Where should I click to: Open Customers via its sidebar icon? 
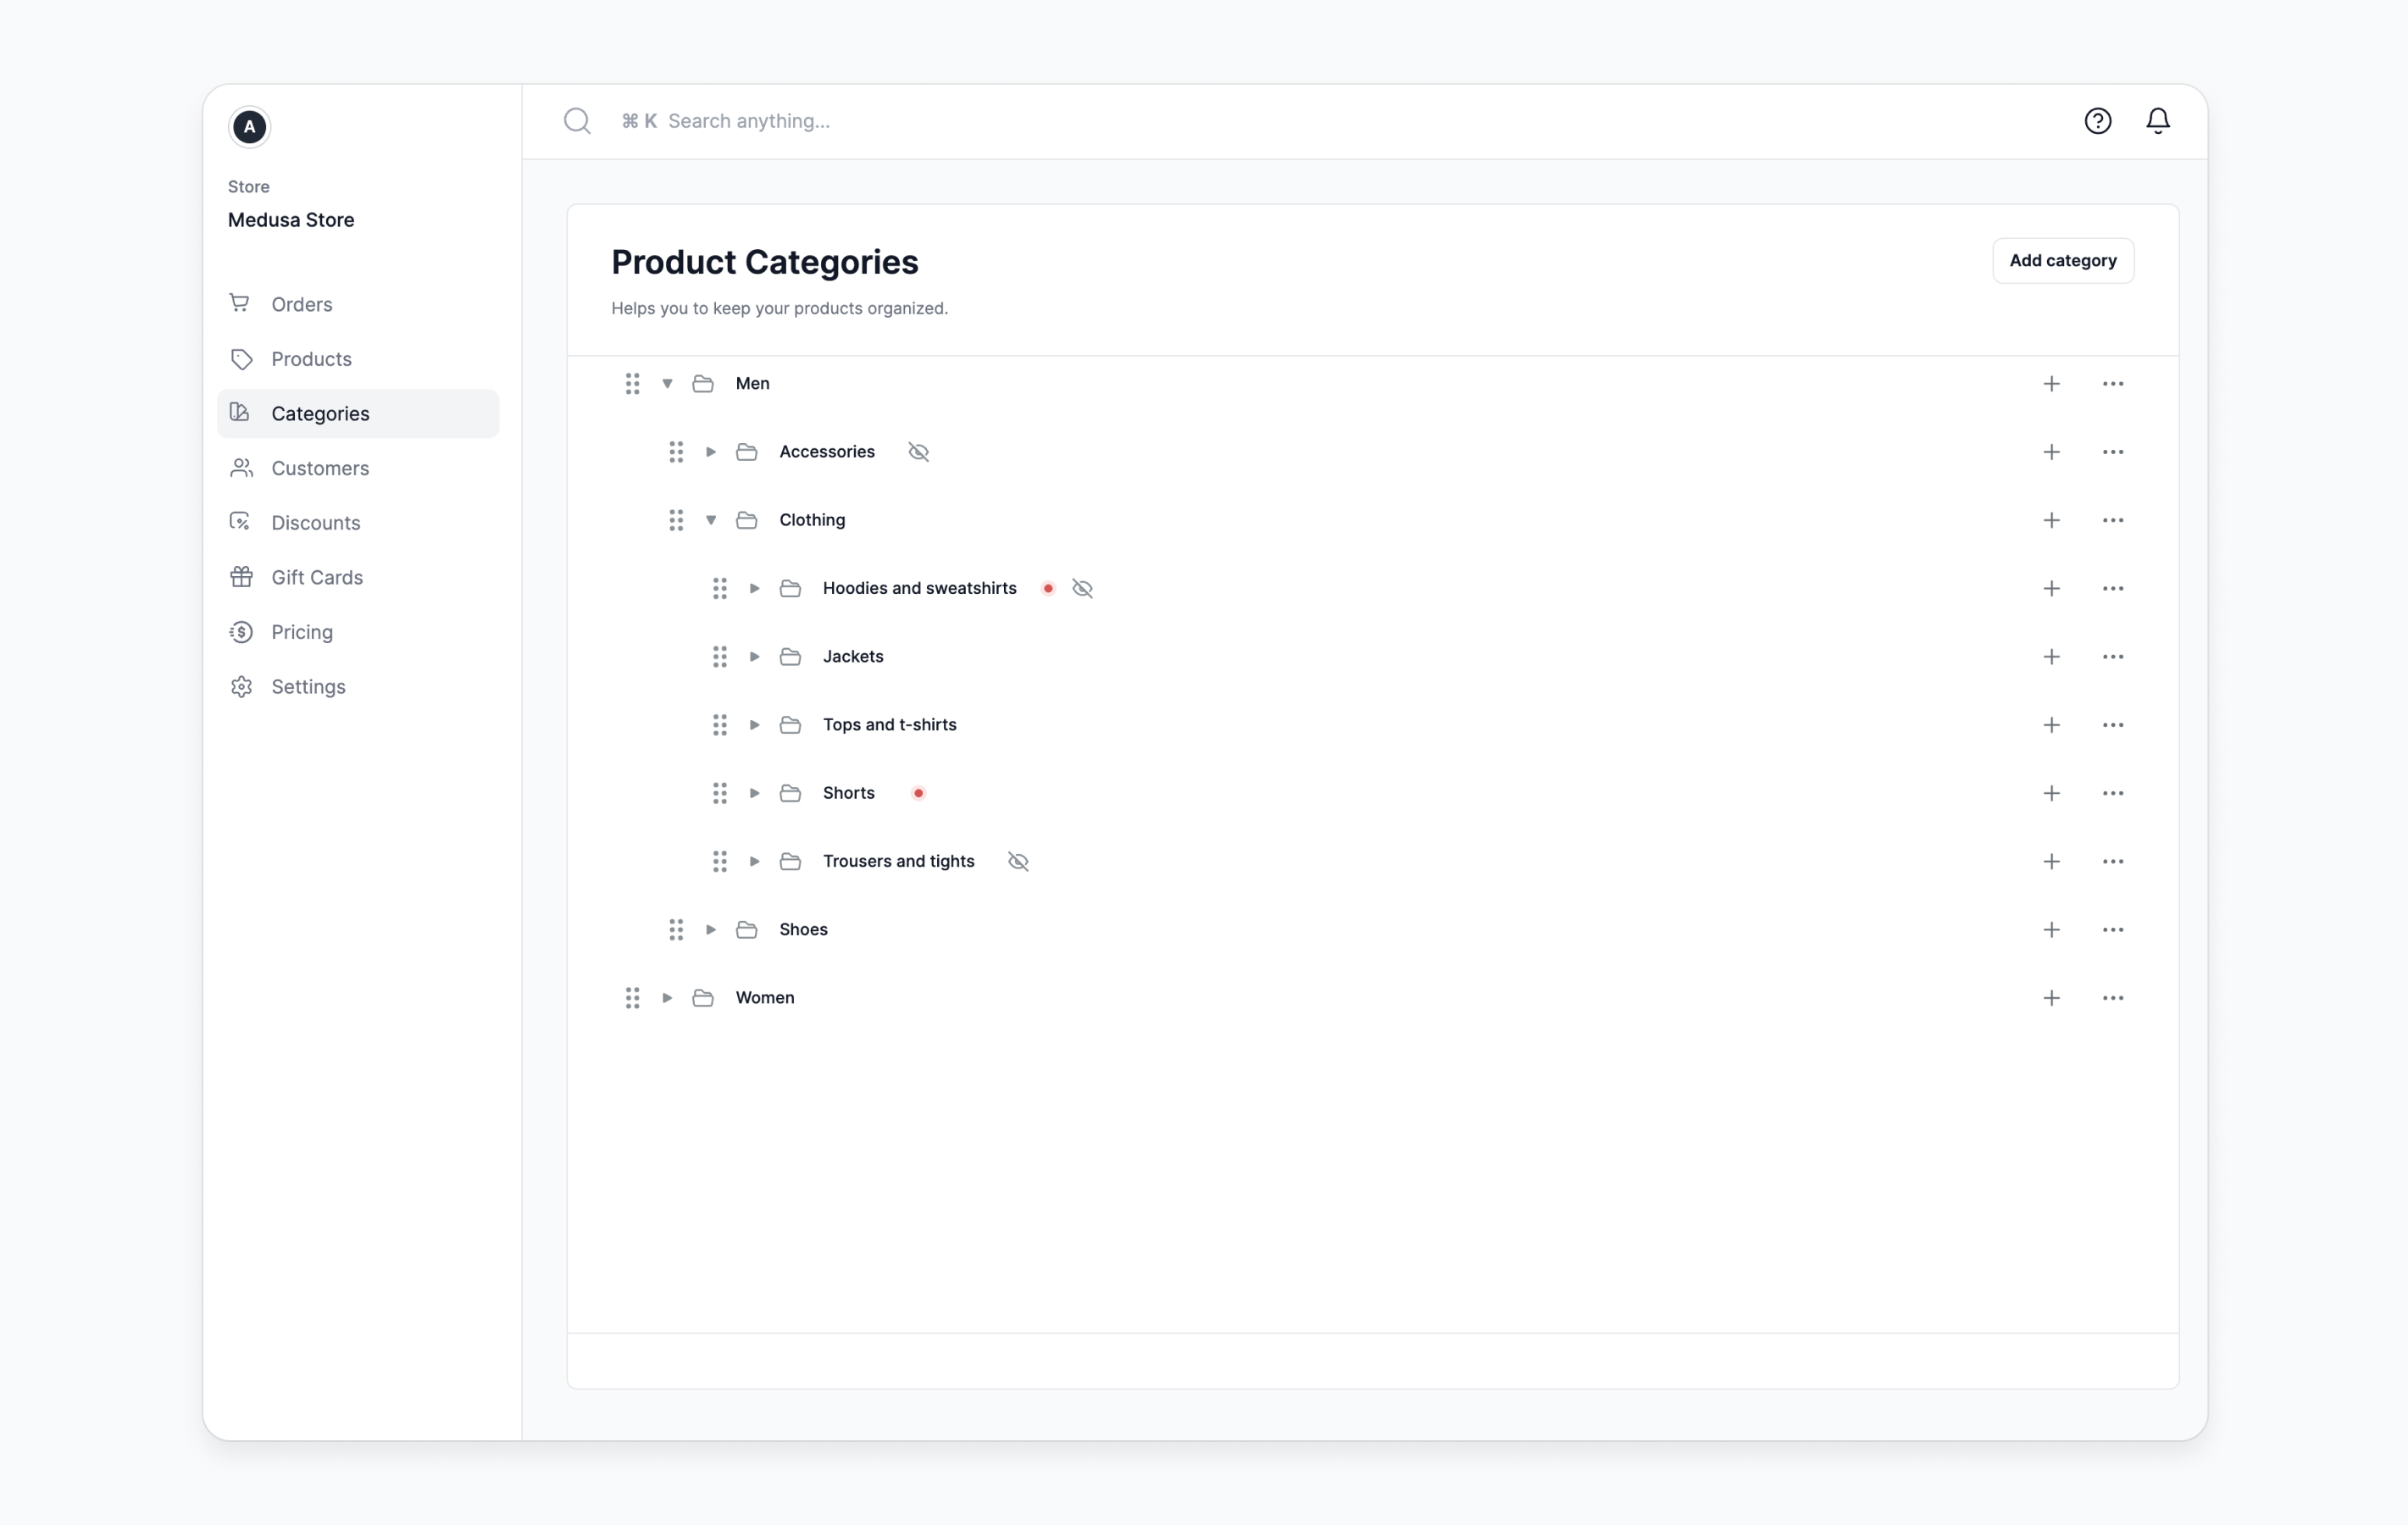[241, 468]
